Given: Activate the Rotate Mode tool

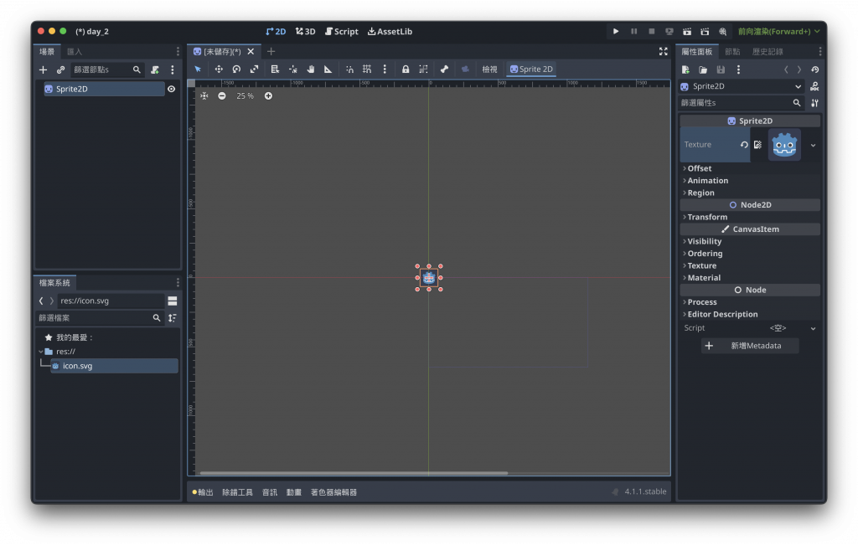Looking at the screenshot, I should pyautogui.click(x=236, y=69).
